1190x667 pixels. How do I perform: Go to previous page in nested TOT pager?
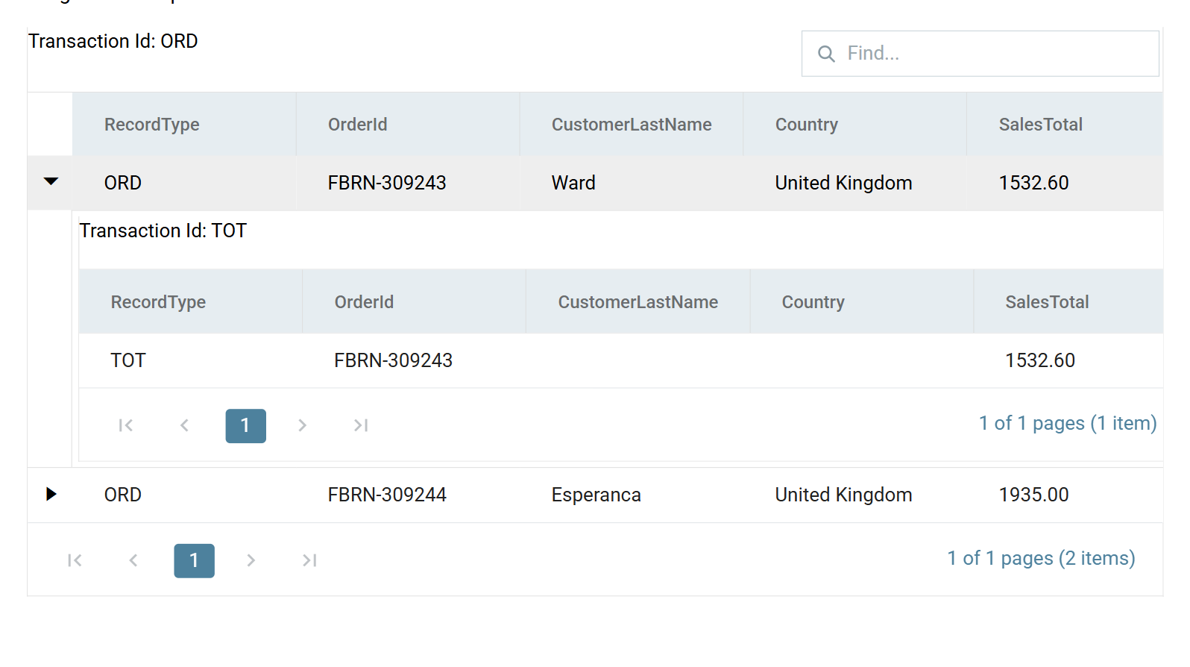[x=184, y=425]
